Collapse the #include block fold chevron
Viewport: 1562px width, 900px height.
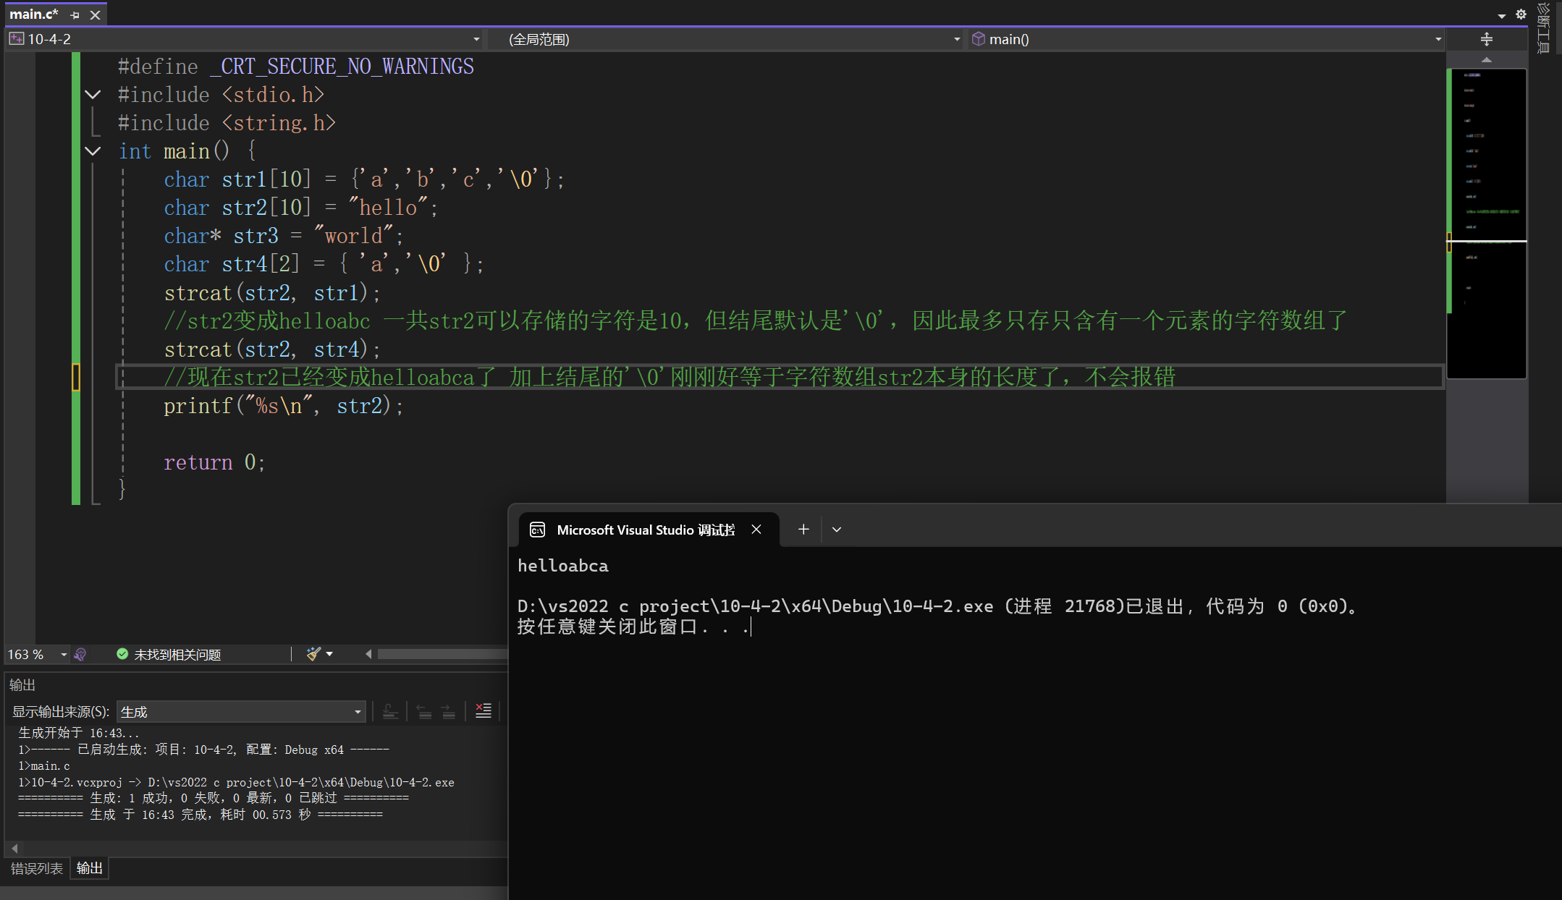pyautogui.click(x=93, y=95)
